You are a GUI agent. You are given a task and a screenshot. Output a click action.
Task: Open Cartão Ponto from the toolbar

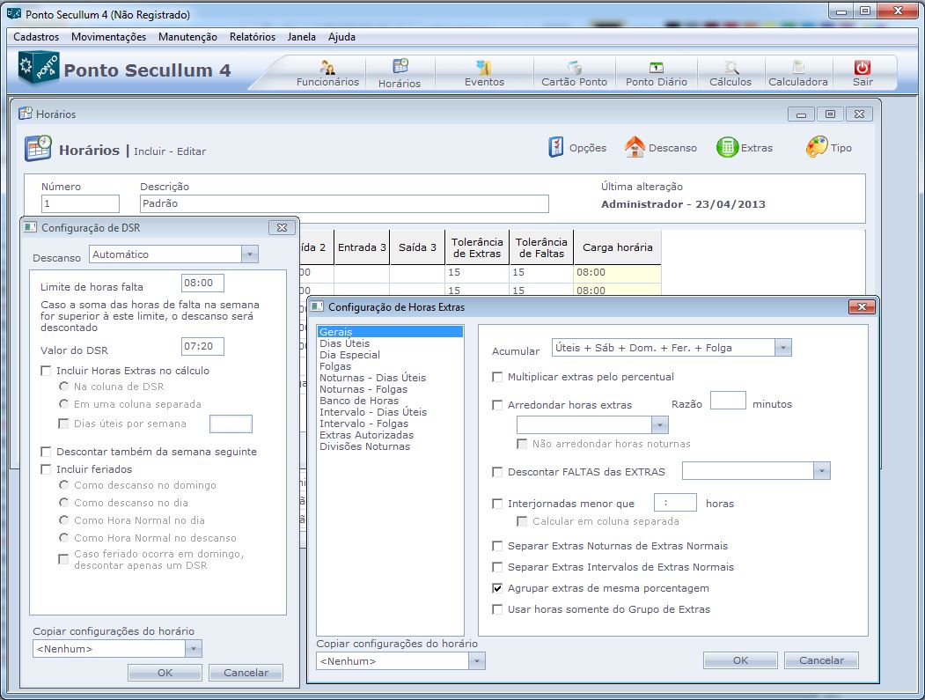(x=574, y=74)
